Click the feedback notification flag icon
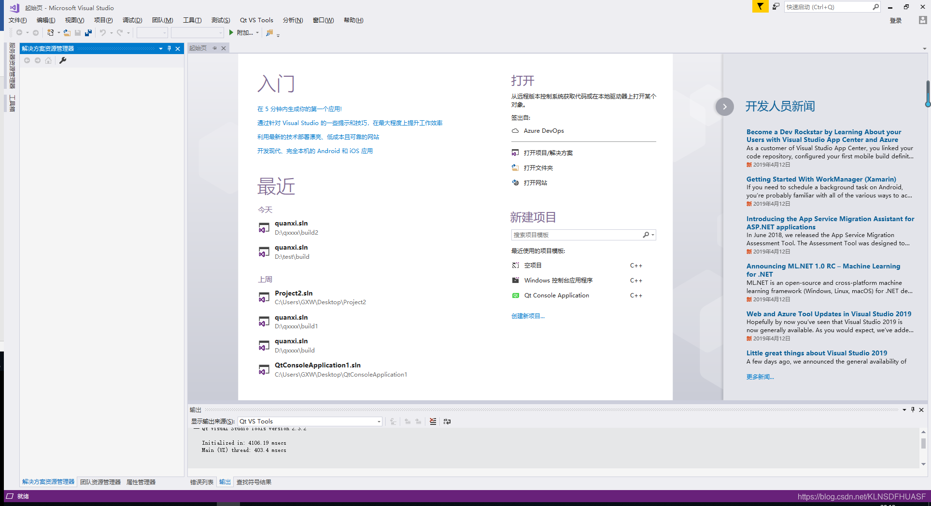This screenshot has height=506, width=931. tap(760, 6)
